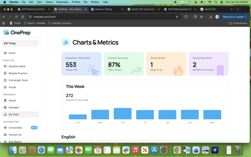Open Chrome's three-dot menu
The width and height of the screenshot is (251, 157).
pyautogui.click(x=247, y=17)
